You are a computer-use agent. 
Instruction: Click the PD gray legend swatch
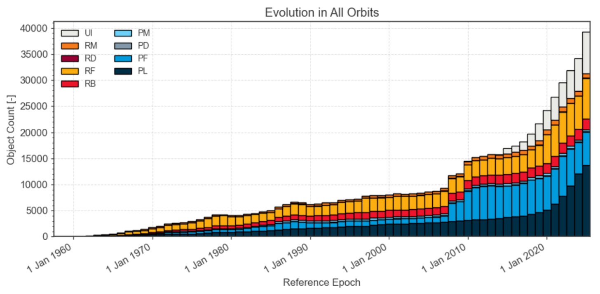click(x=123, y=46)
